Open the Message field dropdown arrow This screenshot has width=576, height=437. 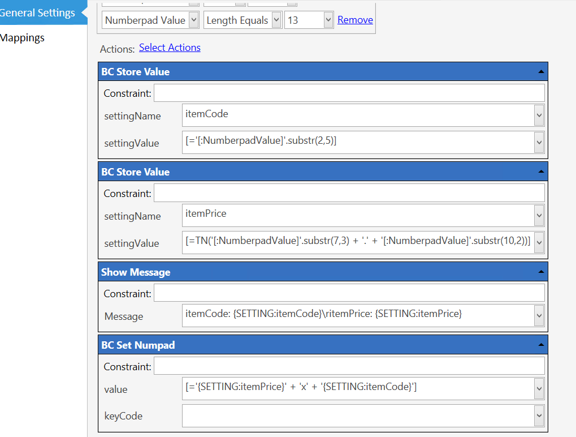539,315
